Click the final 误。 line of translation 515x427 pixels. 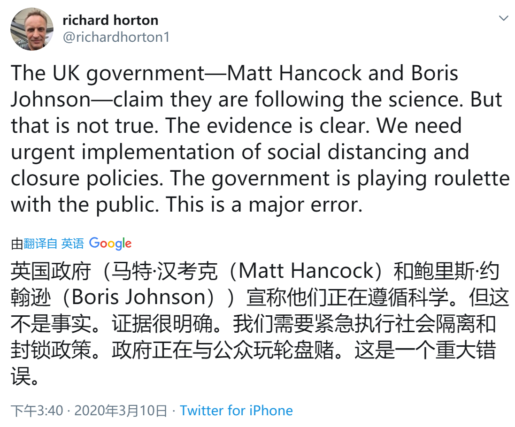coord(24,376)
